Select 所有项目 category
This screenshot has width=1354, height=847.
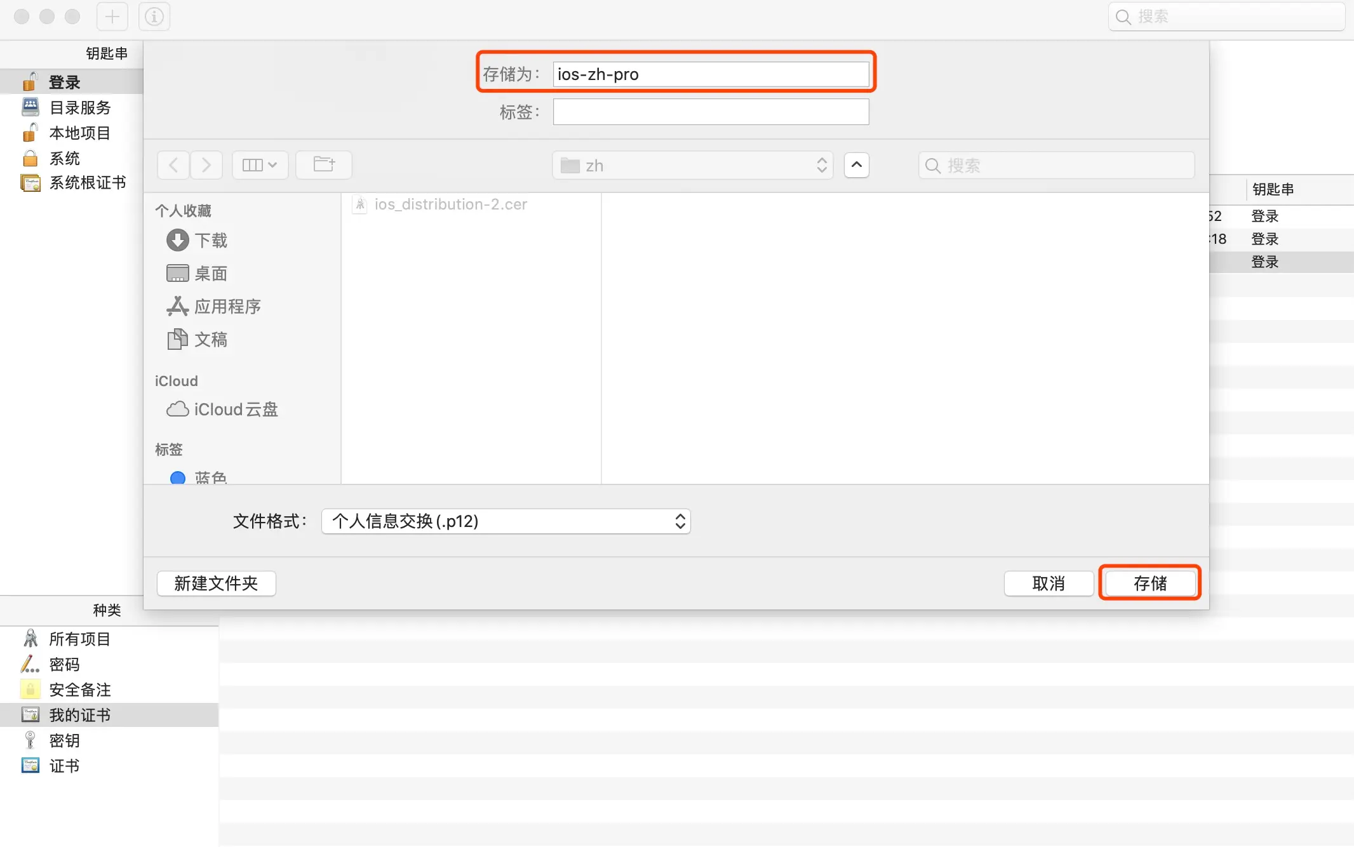tap(79, 639)
